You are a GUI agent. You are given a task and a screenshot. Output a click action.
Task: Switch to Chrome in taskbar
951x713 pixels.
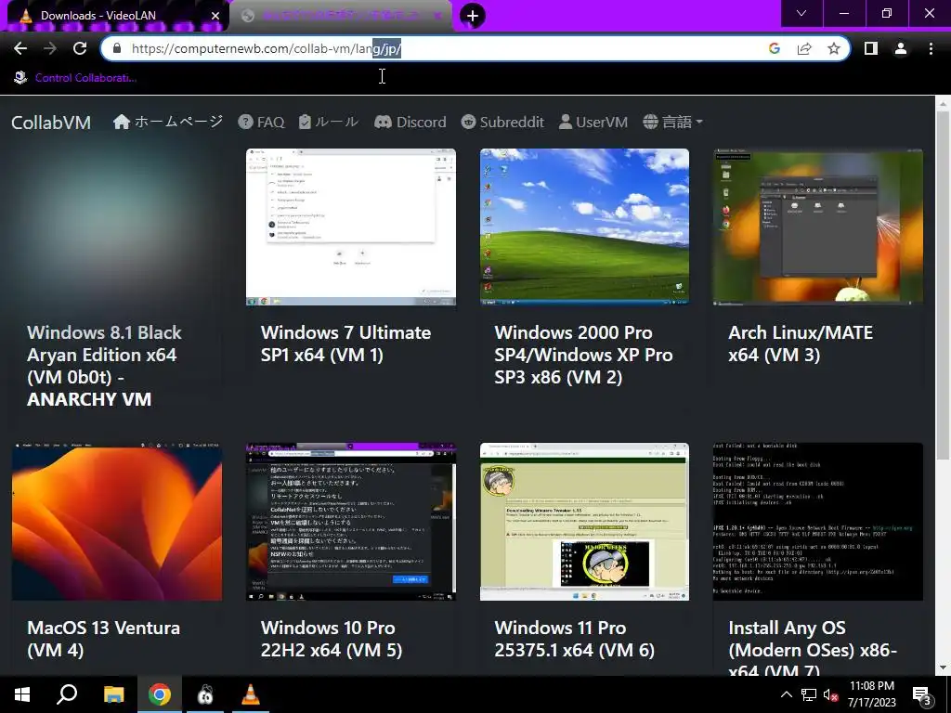[x=160, y=694]
